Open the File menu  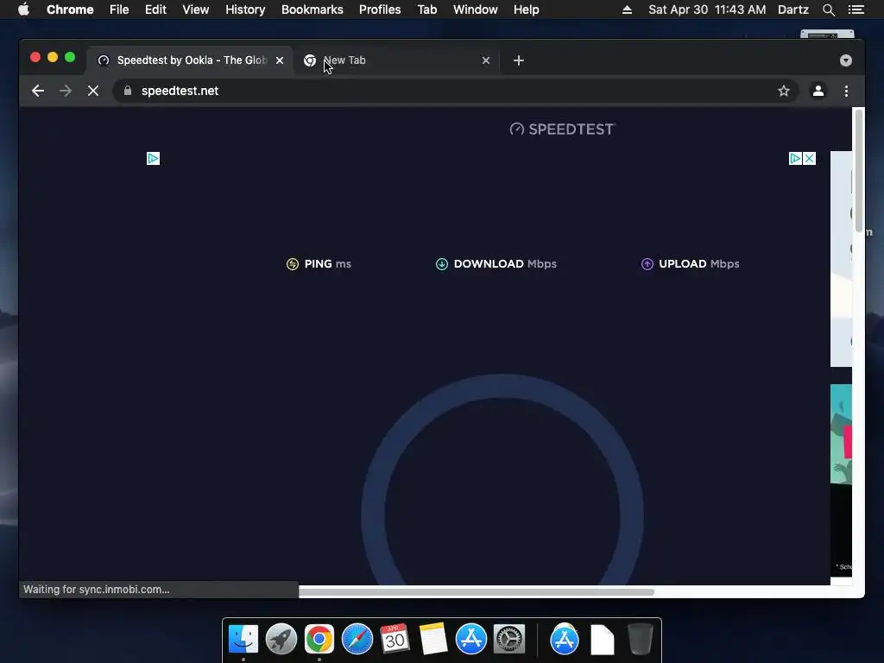pyautogui.click(x=119, y=9)
